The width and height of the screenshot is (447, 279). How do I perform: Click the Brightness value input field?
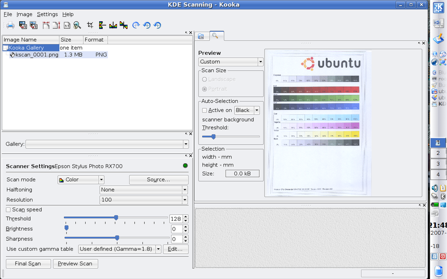point(177,229)
